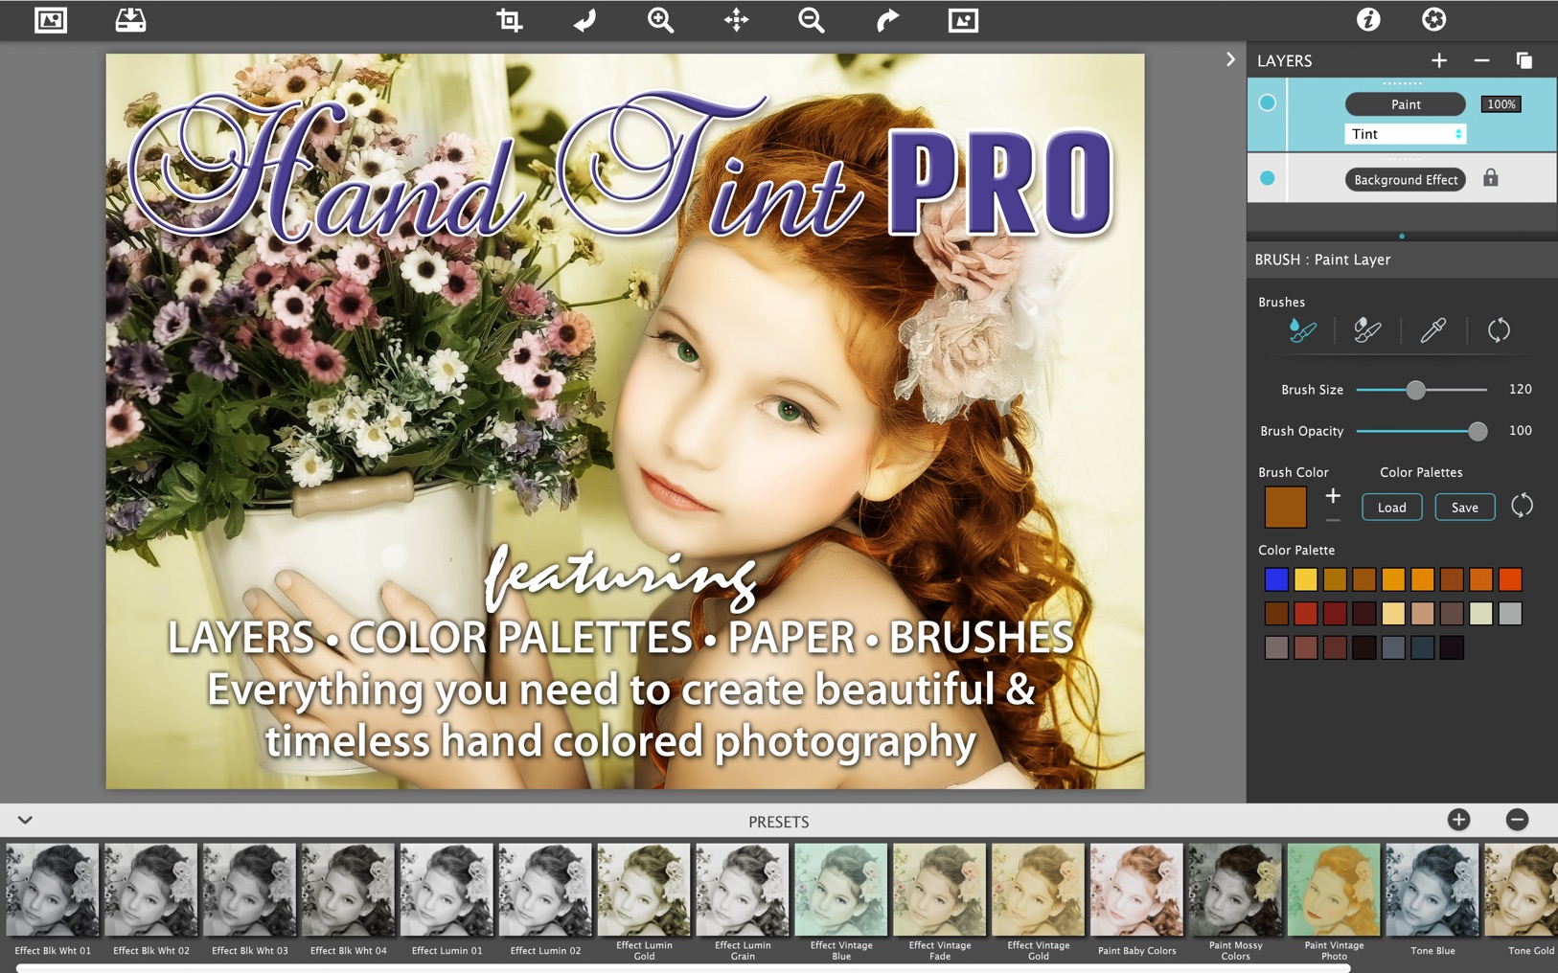
Task: Open app settings via the gear icon
Action: pyautogui.click(x=1434, y=19)
